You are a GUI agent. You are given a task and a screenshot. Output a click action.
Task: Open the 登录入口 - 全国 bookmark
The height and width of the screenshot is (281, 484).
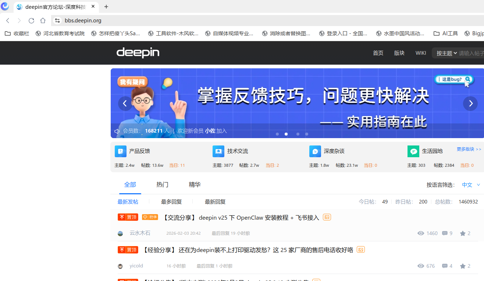point(344,33)
